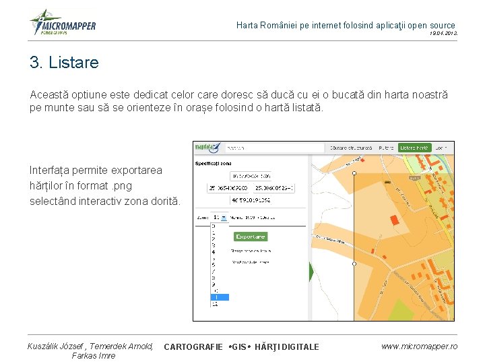Open the Zoom level dropdown arrow
This screenshot has height=364, width=485.
tap(224, 218)
